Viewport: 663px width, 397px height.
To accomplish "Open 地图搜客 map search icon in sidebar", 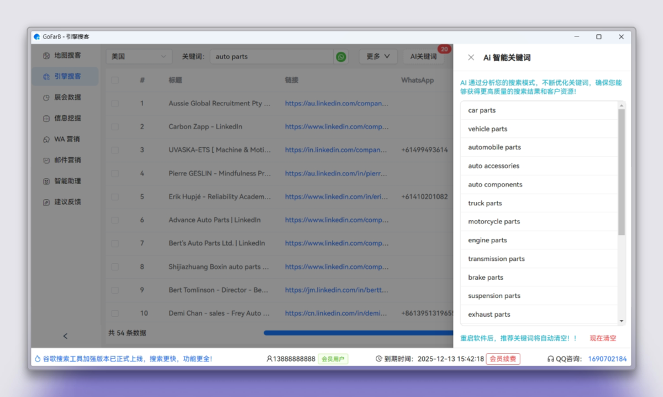I will 46,56.
